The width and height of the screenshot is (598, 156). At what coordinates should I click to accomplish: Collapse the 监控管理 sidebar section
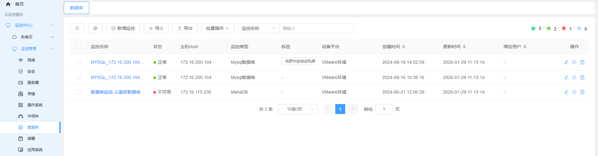pyautogui.click(x=52, y=49)
